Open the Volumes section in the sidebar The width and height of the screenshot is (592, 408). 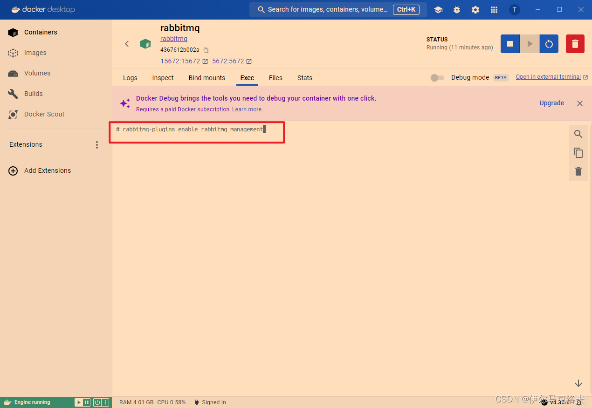coord(37,73)
